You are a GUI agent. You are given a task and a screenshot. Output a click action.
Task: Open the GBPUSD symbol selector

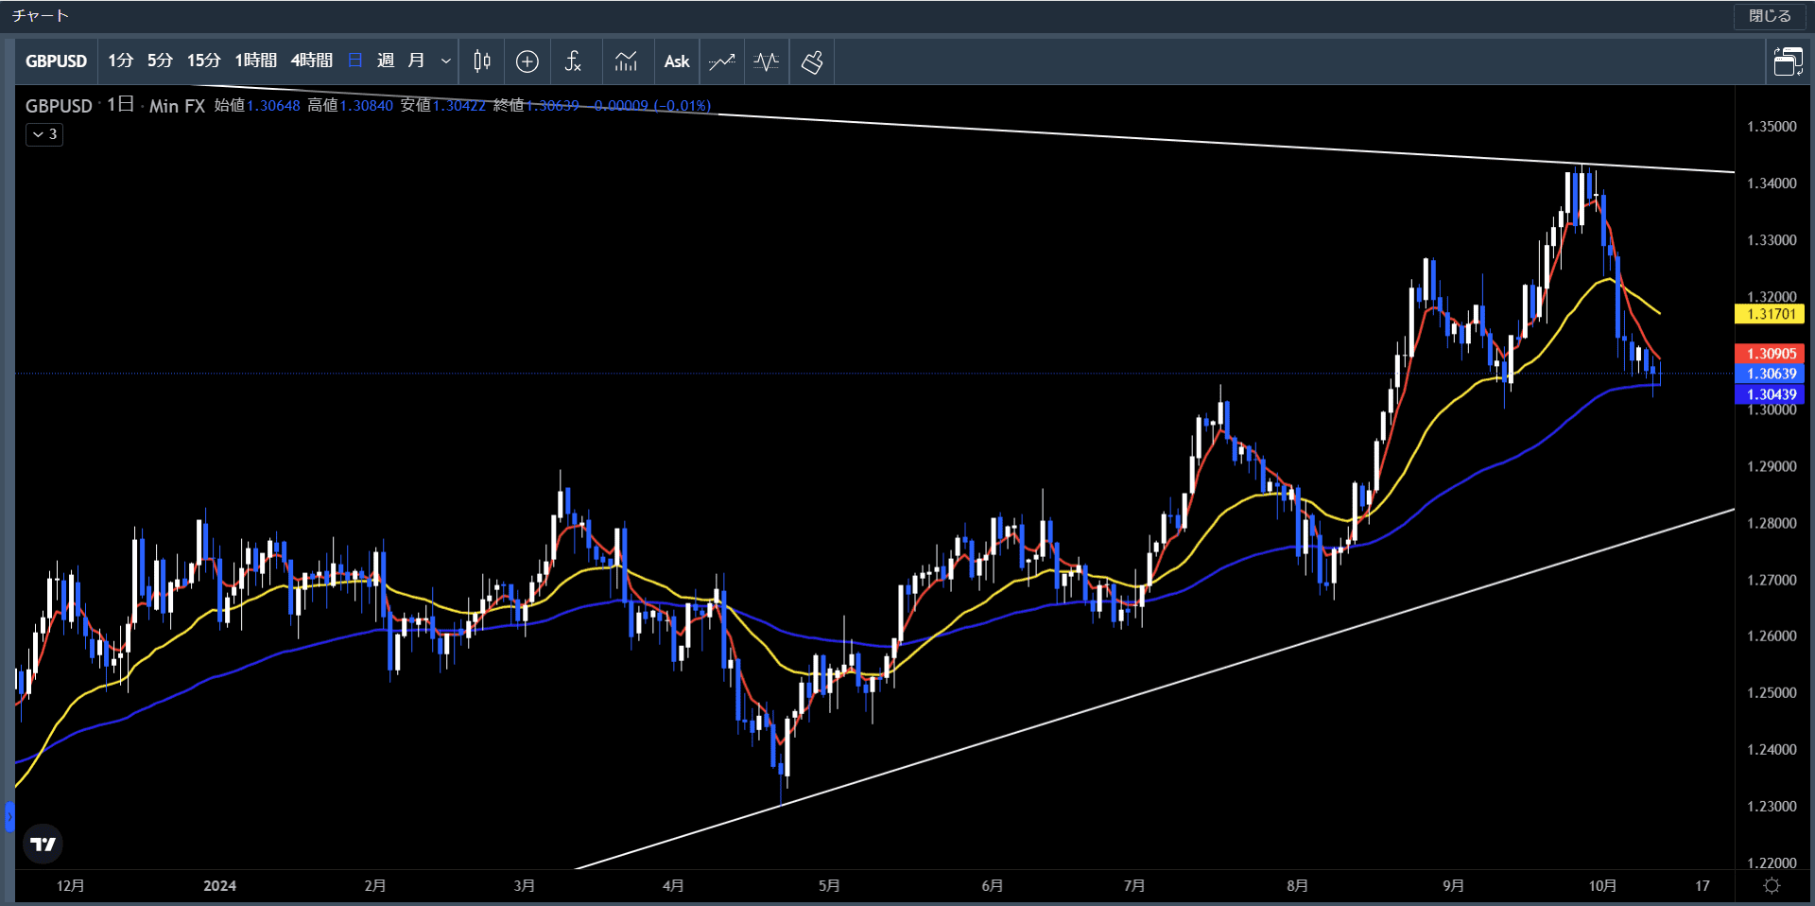pos(56,61)
